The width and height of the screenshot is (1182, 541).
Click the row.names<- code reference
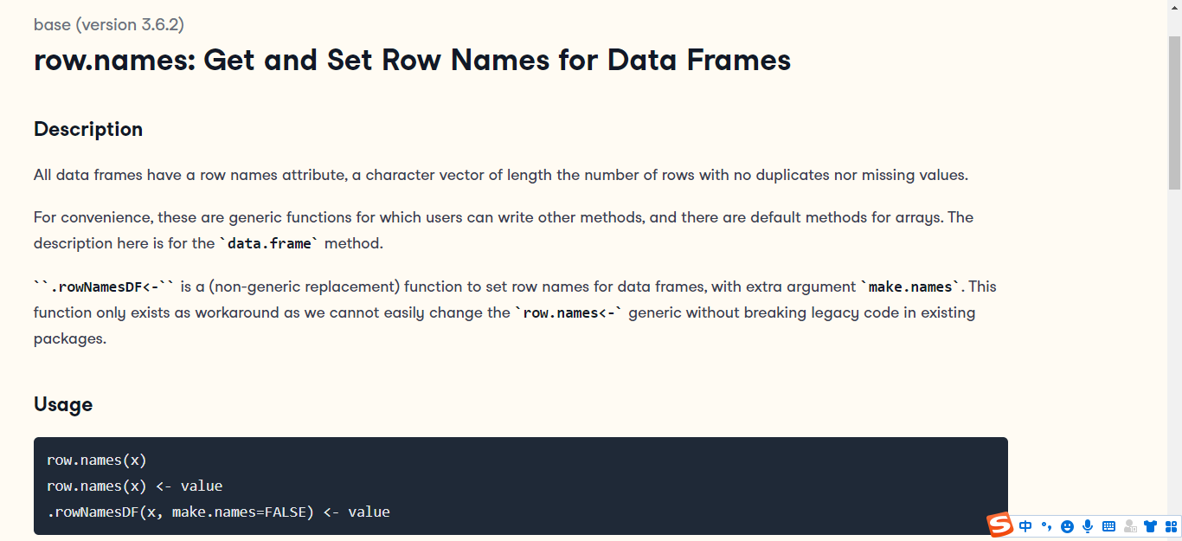(x=570, y=312)
